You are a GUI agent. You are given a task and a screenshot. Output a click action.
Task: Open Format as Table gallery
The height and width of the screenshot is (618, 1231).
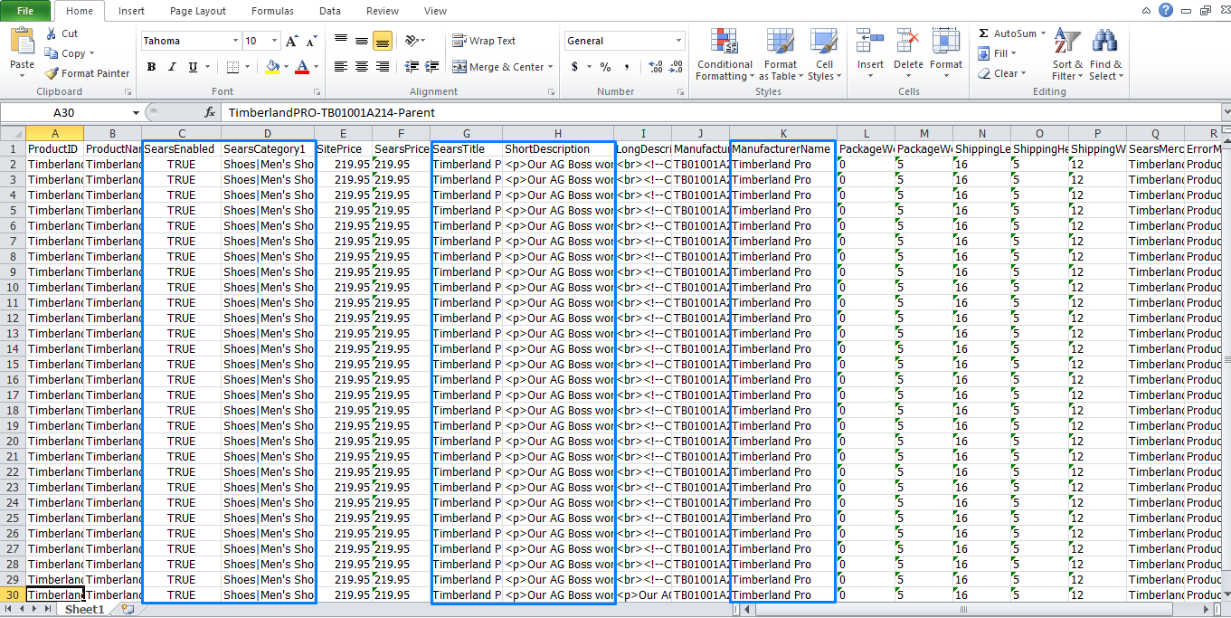(780, 54)
